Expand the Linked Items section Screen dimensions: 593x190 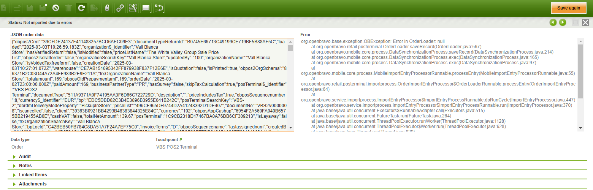pos(33,175)
